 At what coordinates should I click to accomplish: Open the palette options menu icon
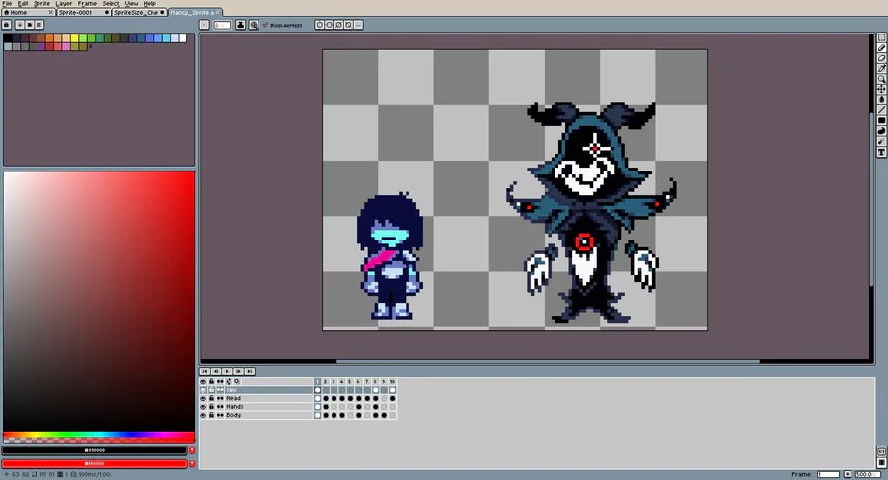tap(39, 25)
